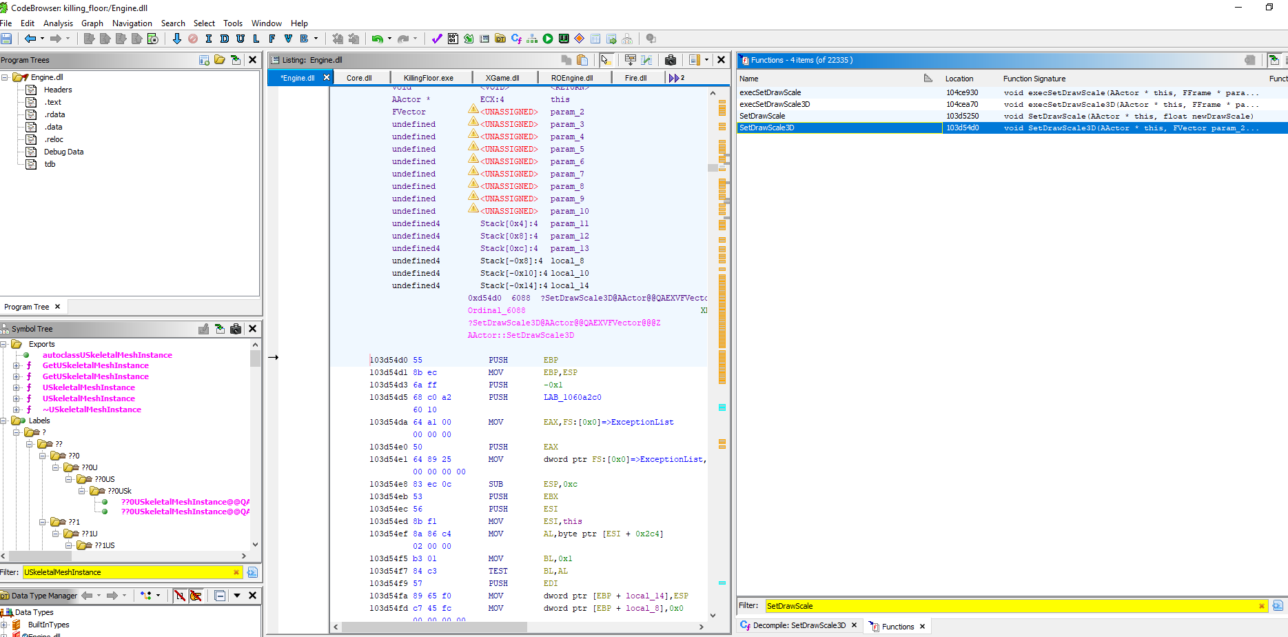Select the execSetDrawScale3D function row
The image size is (1288, 637).
[775, 104]
